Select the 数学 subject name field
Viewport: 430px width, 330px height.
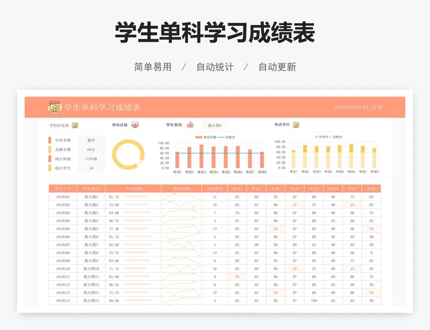point(91,140)
